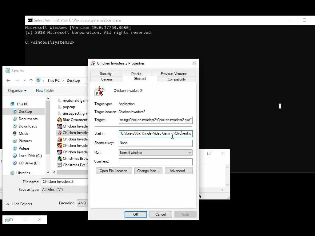Screen dimensions: 315x236
Task: Open the Run dropdown showing Normal window
Action: pyautogui.click(x=155, y=153)
